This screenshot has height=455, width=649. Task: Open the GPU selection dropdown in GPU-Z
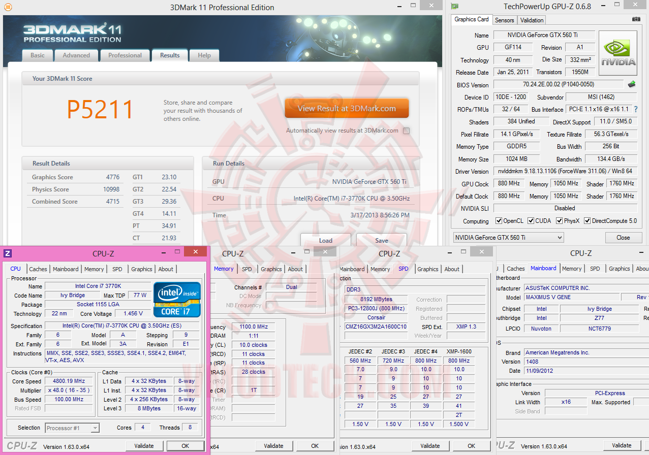[508, 237]
